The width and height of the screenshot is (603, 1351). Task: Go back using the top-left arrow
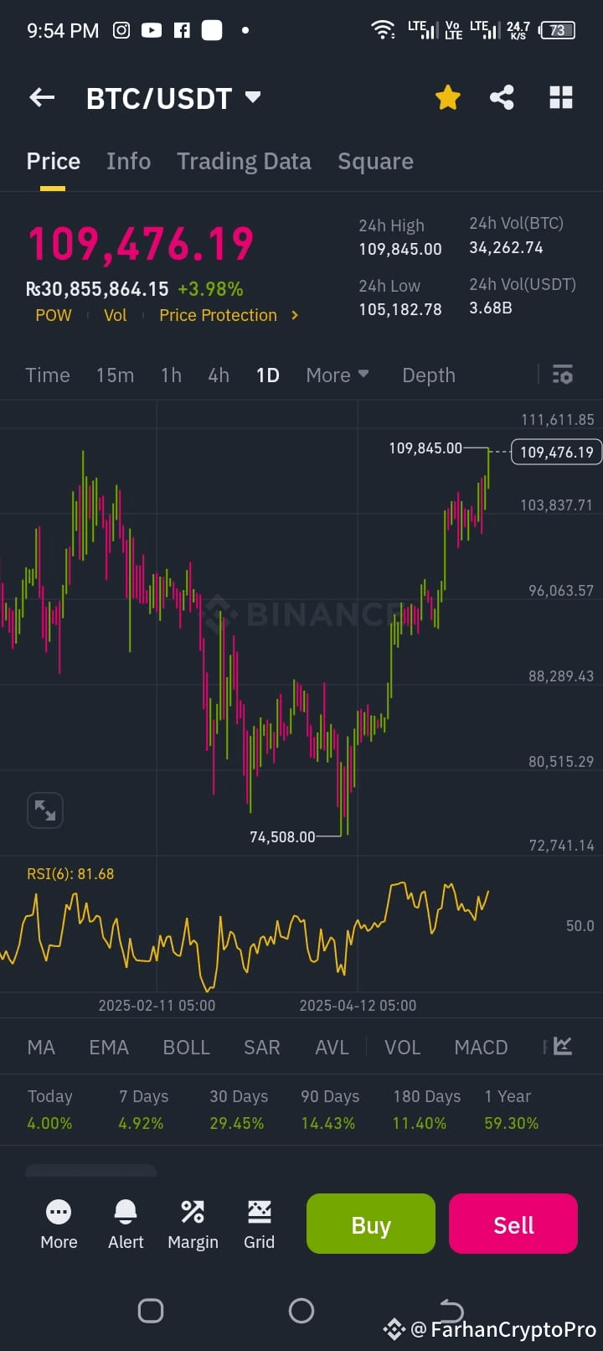point(42,97)
